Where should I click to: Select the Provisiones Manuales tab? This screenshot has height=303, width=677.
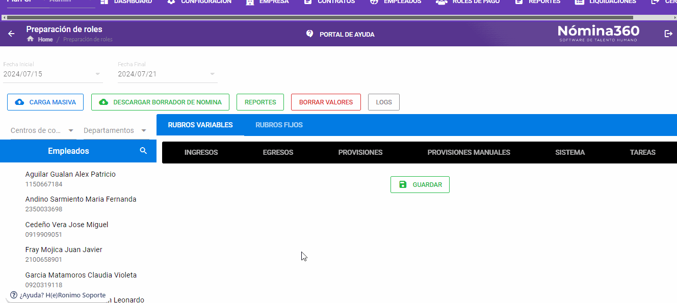click(468, 152)
